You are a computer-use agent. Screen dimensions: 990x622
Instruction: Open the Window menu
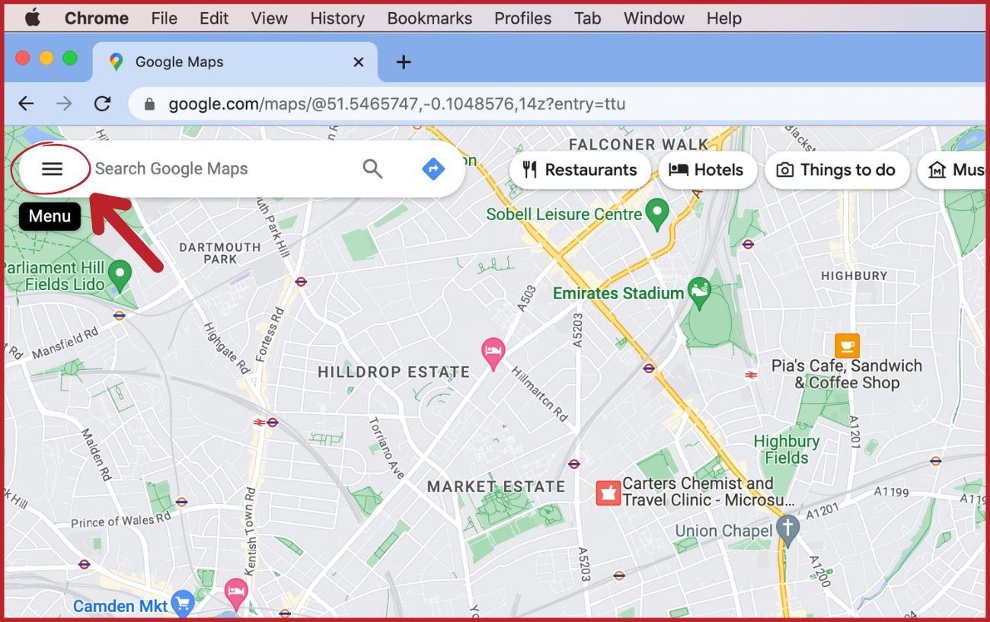tap(654, 18)
